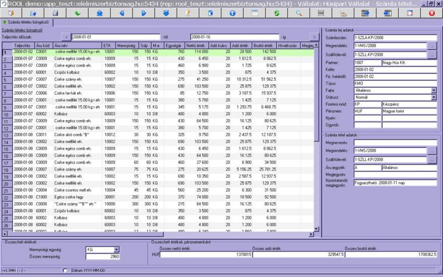Click the blue info circle toolbar icon
443x277 pixels.
coord(232,13)
